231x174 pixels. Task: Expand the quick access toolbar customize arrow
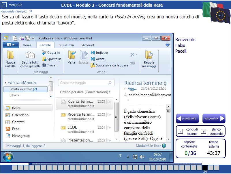click(x=32, y=38)
